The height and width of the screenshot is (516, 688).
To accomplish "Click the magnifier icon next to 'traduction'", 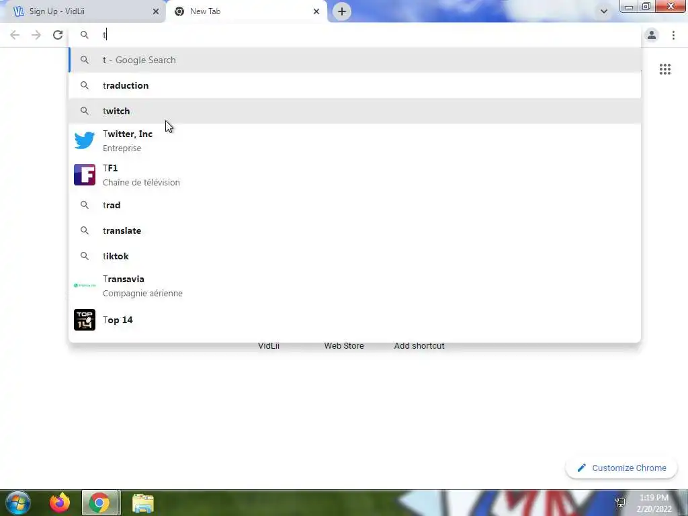I will click(84, 85).
